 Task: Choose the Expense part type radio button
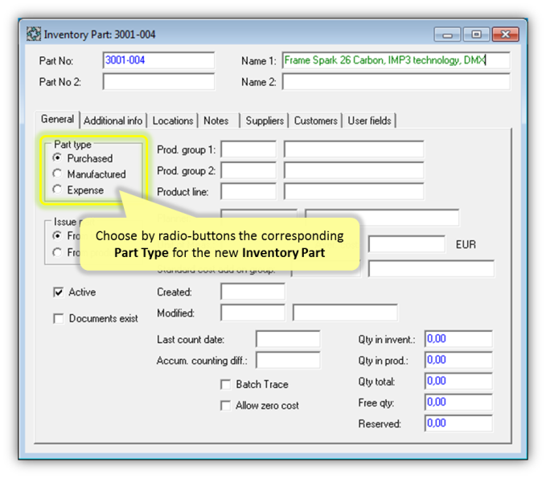57,190
